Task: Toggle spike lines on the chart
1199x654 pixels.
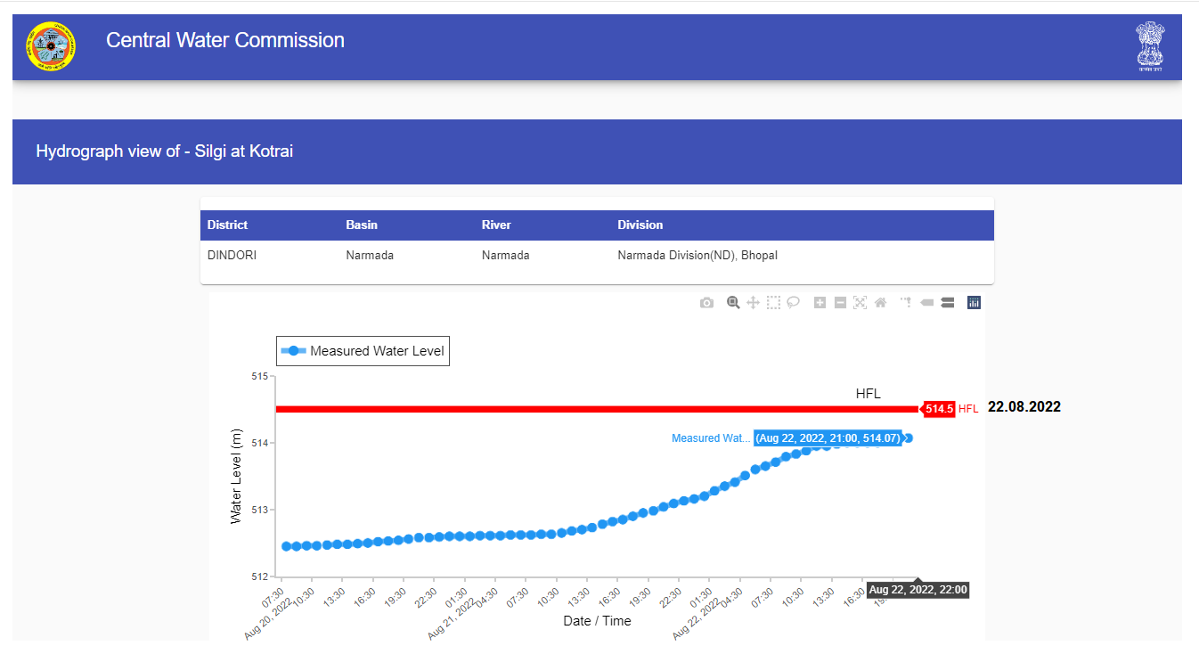Action: pos(906,303)
